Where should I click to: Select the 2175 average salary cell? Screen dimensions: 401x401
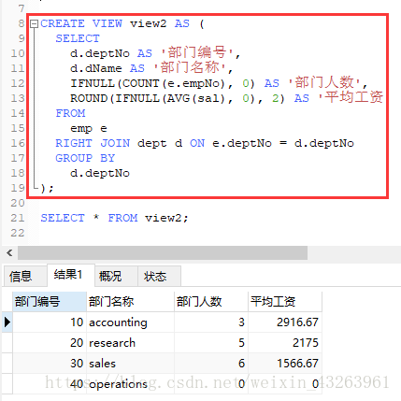pyautogui.click(x=285, y=343)
